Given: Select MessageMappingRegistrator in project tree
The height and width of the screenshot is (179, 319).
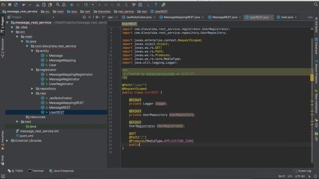Looking at the screenshot, I should click(71, 75).
